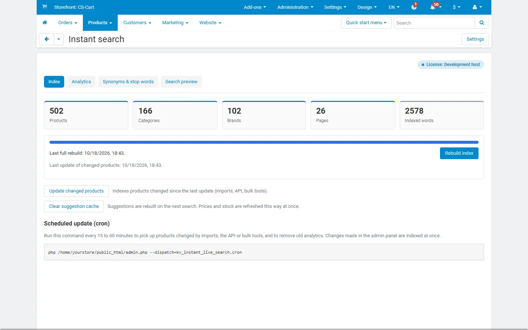The image size is (528, 330).
Task: Open the $ currency dropdown
Action: click(x=456, y=7)
